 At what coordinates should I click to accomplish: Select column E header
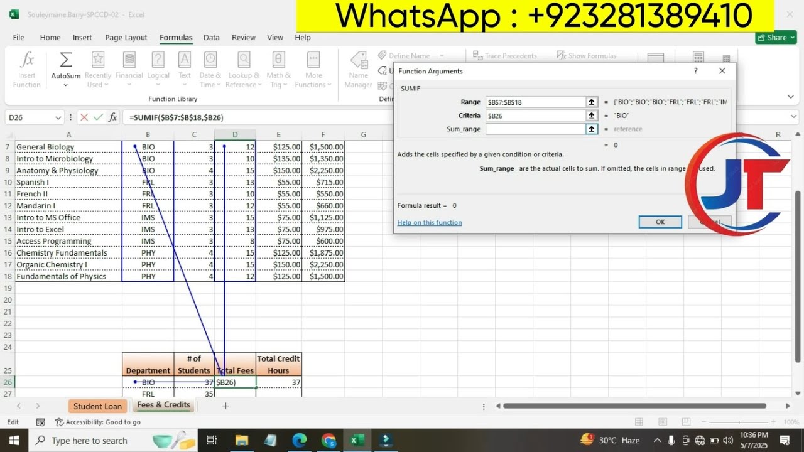coord(279,134)
